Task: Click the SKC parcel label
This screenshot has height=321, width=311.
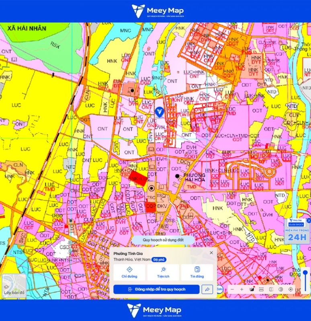Action: coord(22,238)
